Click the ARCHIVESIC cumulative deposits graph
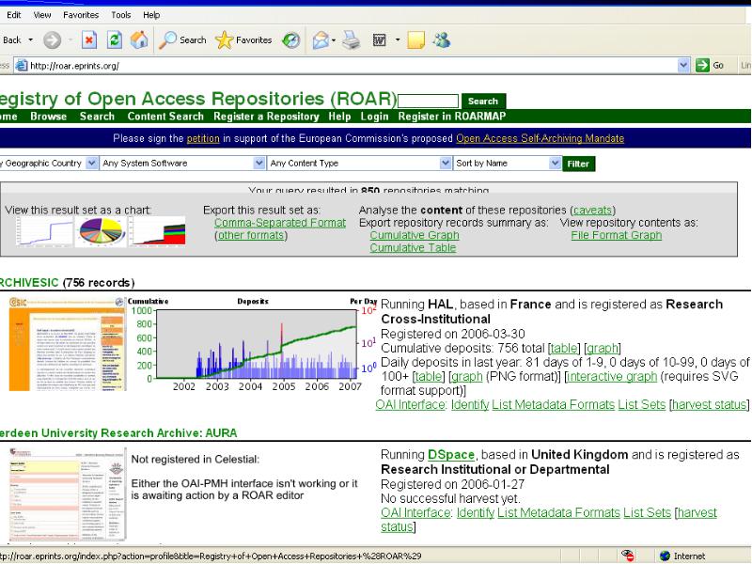752x564 pixels. click(252, 344)
